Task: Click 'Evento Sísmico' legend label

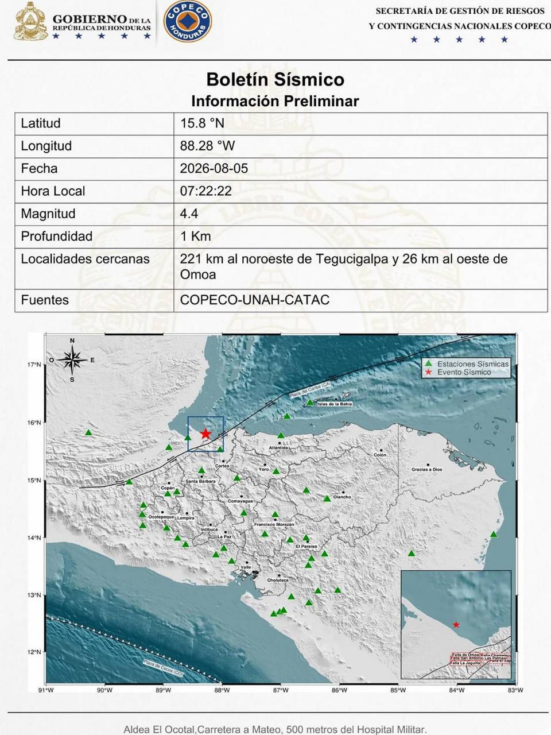Action: coord(464,372)
